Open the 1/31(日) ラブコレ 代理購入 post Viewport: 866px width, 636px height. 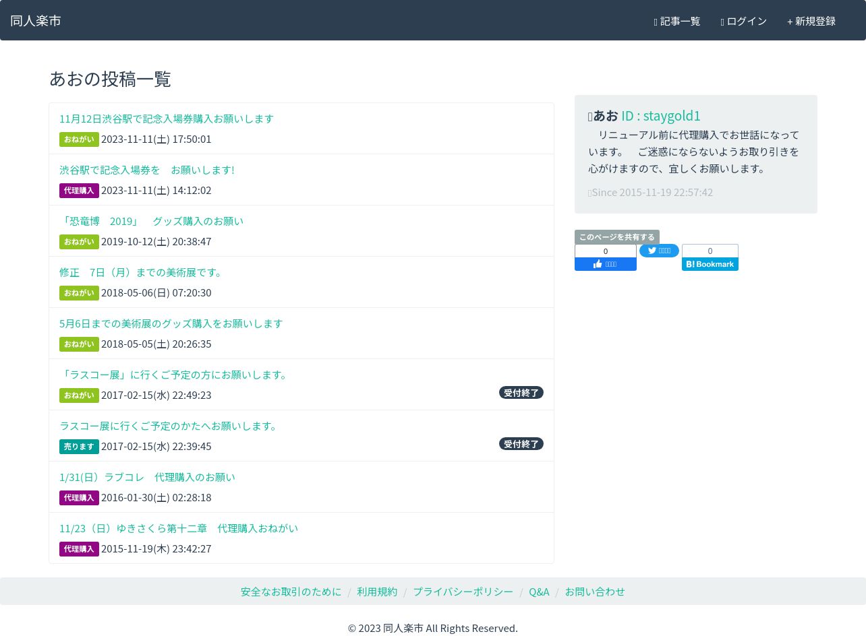coord(147,477)
